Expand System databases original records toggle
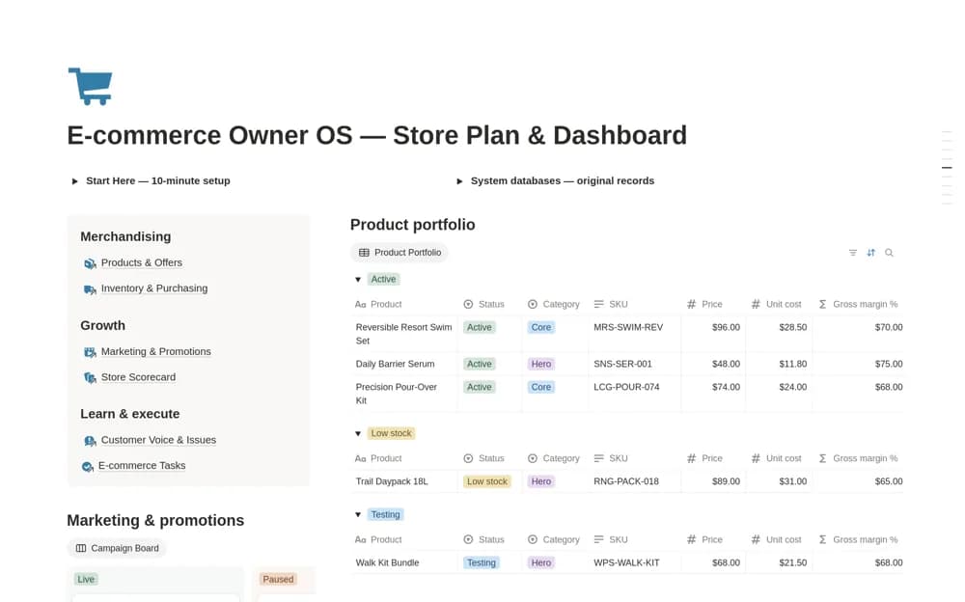 (459, 181)
